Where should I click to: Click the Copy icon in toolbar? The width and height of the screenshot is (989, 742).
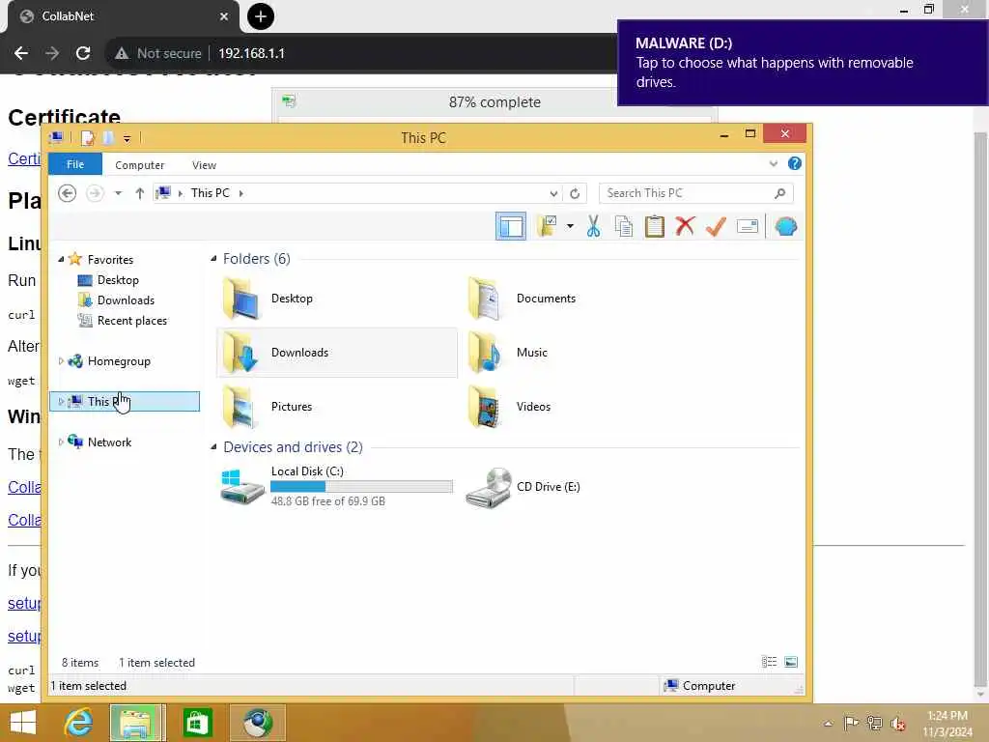[624, 226]
